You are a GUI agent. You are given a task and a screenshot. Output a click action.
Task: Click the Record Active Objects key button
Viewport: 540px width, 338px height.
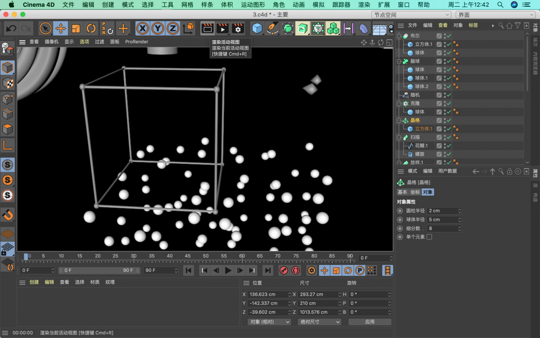(284, 270)
